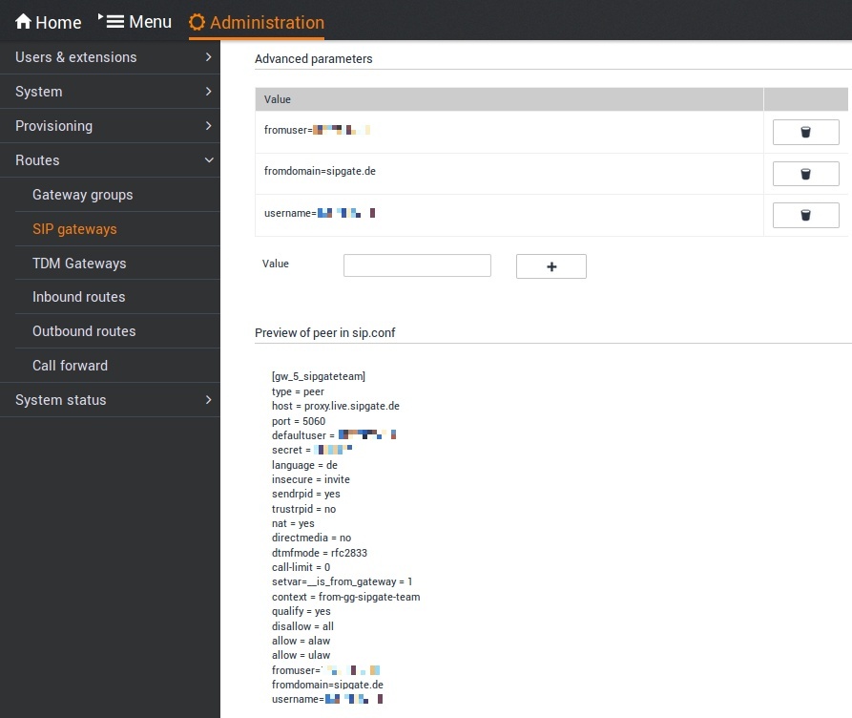Click the username= table cell
Image resolution: width=852 pixels, height=718 pixels.
click(x=509, y=216)
